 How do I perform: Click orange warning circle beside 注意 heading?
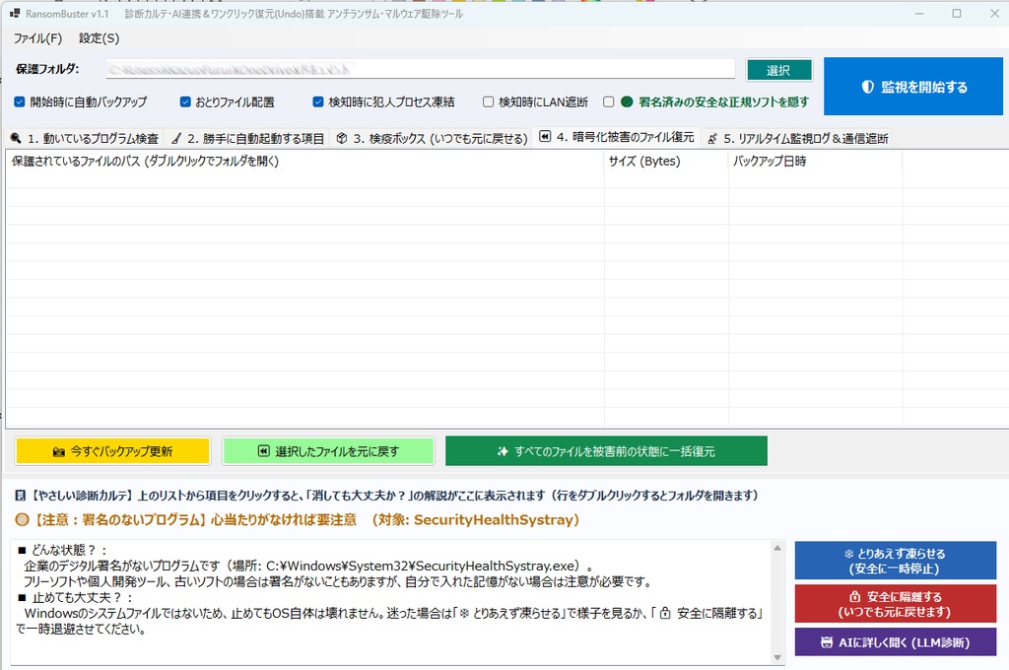pos(22,520)
